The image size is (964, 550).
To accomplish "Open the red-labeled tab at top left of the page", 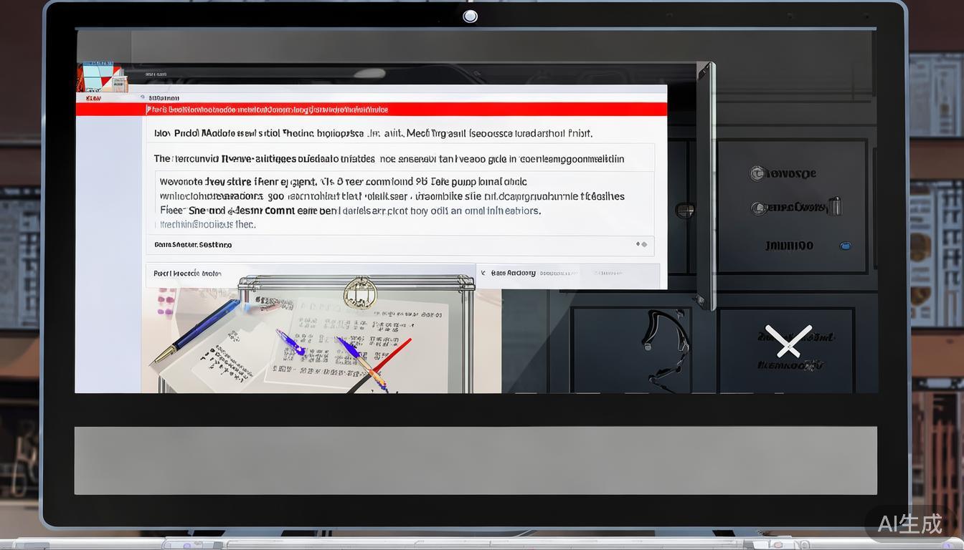I will click(x=93, y=98).
